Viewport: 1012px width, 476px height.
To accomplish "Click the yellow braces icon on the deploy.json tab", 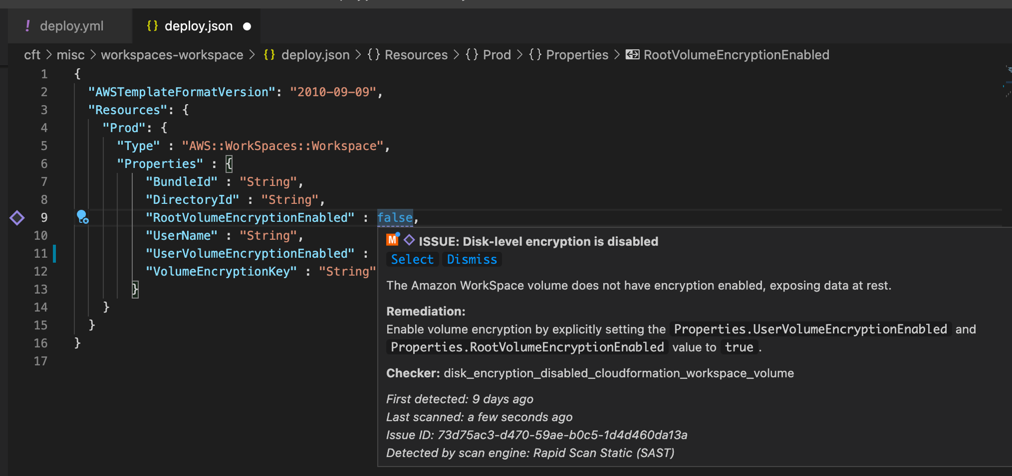I will click(x=152, y=26).
